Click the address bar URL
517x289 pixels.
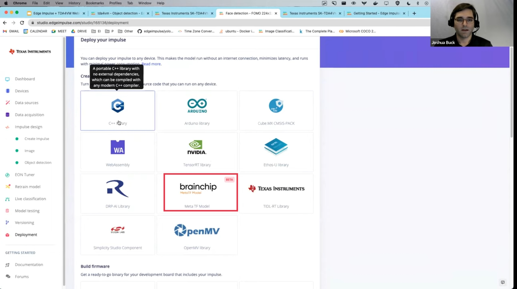pyautogui.click(x=83, y=23)
